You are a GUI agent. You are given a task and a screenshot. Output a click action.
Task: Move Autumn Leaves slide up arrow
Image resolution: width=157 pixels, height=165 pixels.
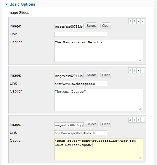134,70
